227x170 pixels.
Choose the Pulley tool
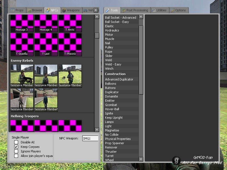(121, 47)
